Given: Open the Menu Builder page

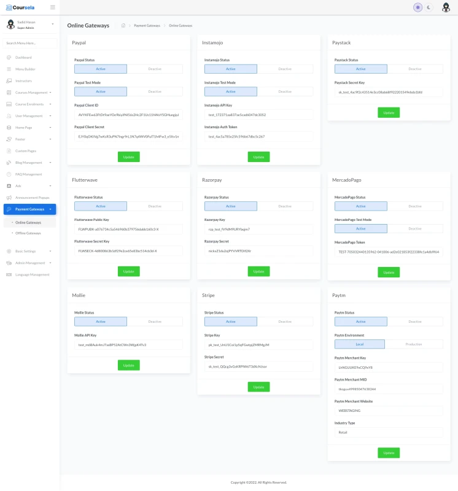Looking at the screenshot, I should (25, 69).
